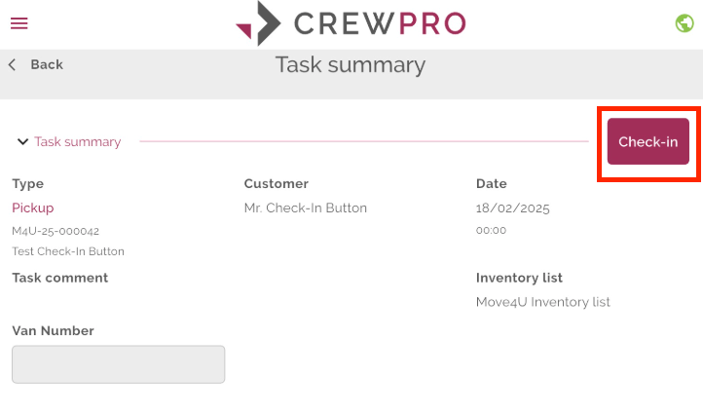703x416 pixels.
Task: Click the Van Number label
Action: coord(53,330)
